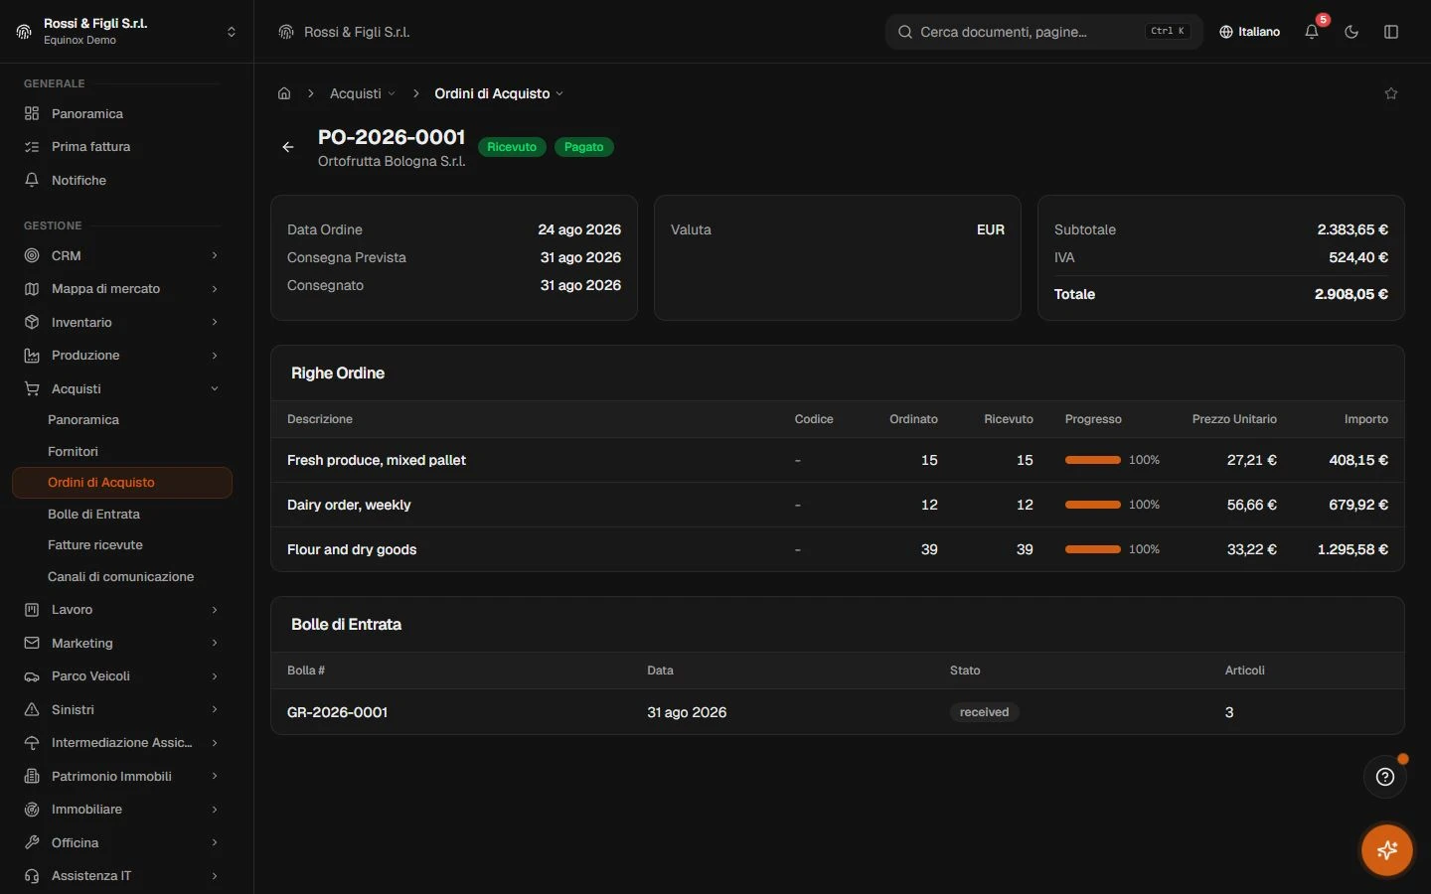Select Bolle di Entrata in sidebar
Image resolution: width=1431 pixels, height=894 pixels.
122,514
